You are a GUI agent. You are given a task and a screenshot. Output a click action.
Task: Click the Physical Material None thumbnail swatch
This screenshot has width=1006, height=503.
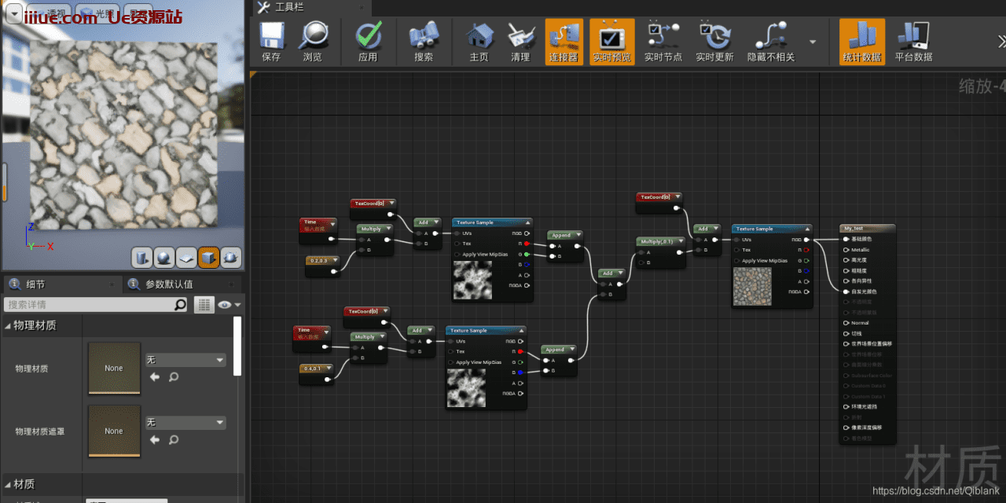114,368
